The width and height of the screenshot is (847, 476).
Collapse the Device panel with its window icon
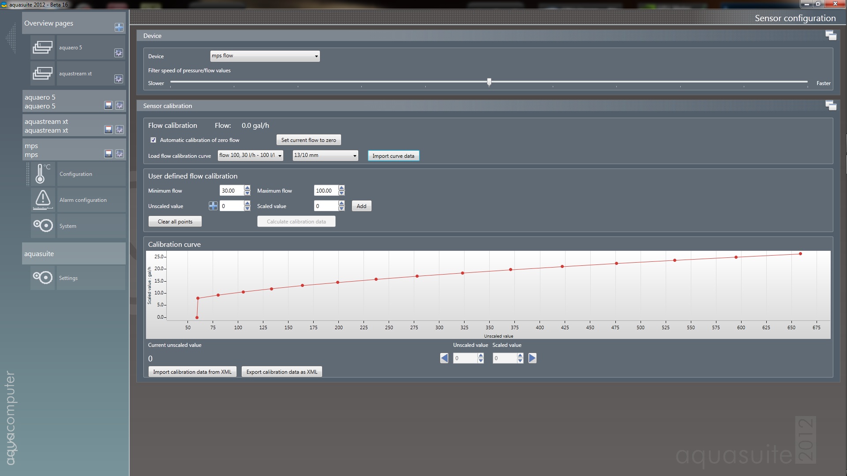pyautogui.click(x=831, y=36)
